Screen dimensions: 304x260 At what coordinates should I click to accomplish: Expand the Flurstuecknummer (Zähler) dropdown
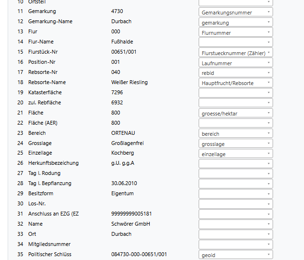(235, 53)
